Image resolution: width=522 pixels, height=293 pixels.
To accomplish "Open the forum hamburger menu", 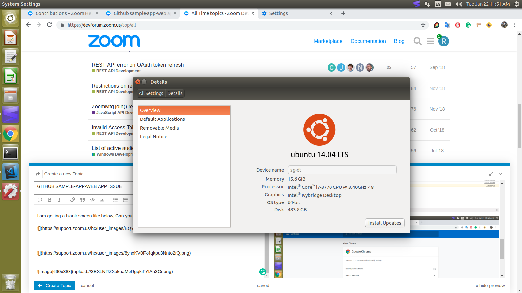I will [x=431, y=41].
